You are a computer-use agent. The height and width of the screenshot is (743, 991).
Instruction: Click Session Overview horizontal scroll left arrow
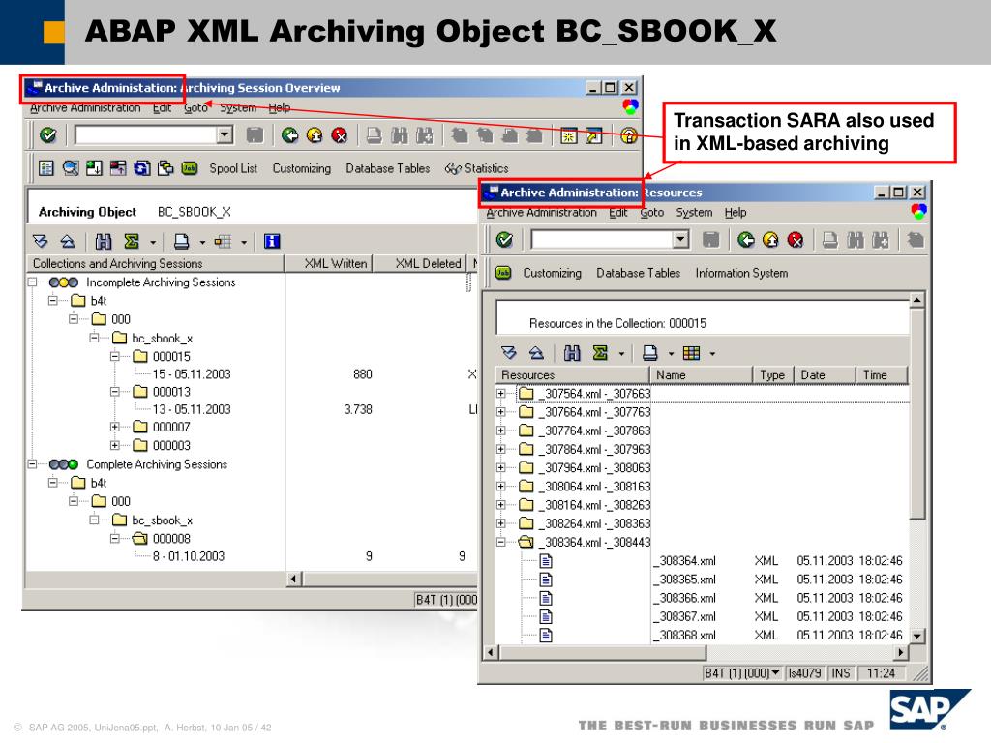pyautogui.click(x=293, y=579)
